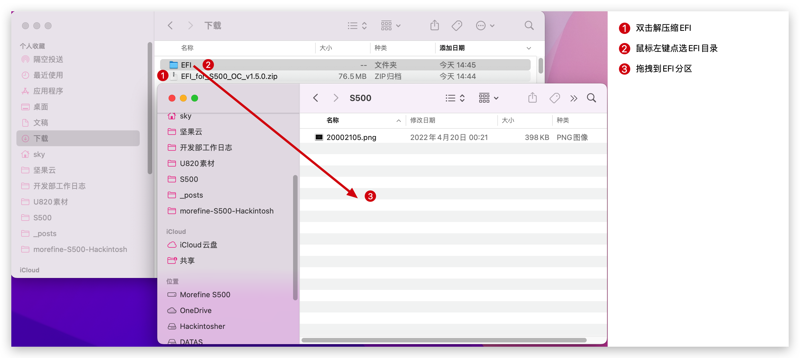The height and width of the screenshot is (358, 800).
Task: Sort S500 window by 大小 column
Action: (x=508, y=120)
